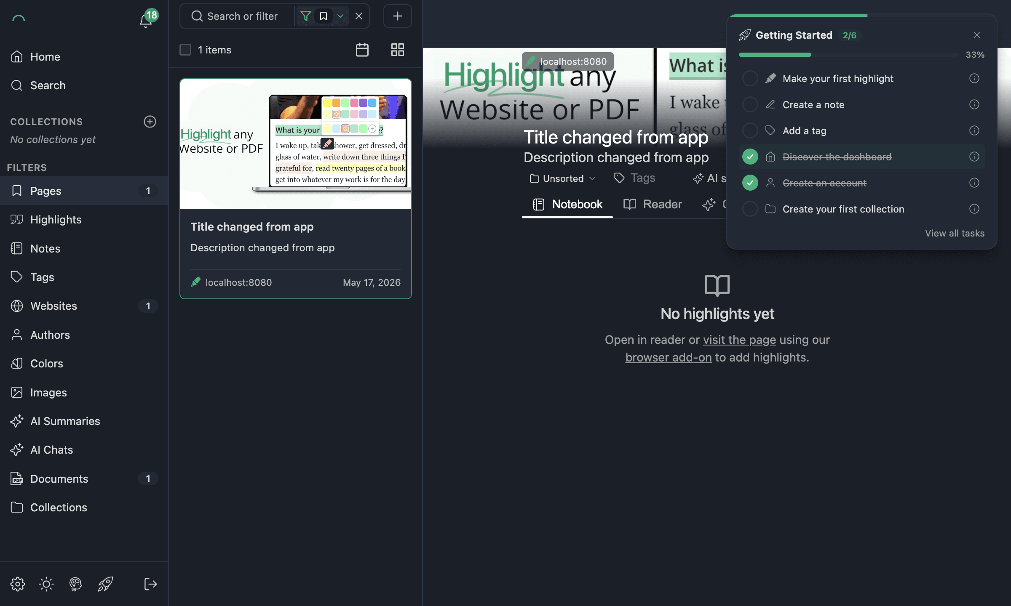Switch to the Reader tab
Image resolution: width=1011 pixels, height=606 pixels.
coord(652,205)
